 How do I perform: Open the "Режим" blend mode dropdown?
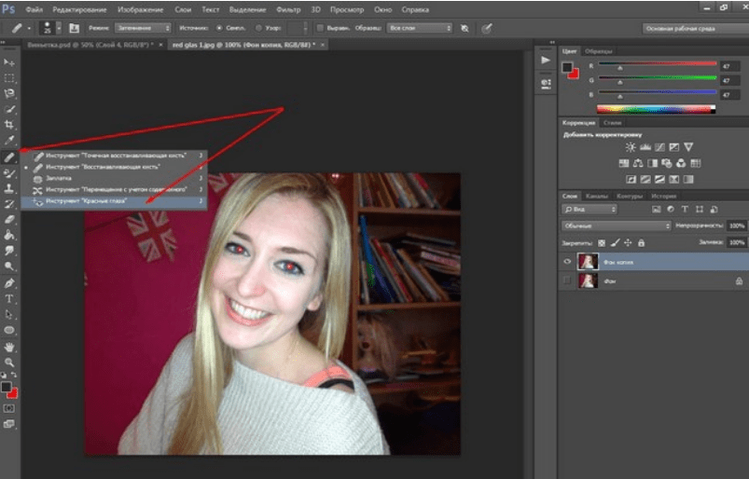tap(142, 28)
